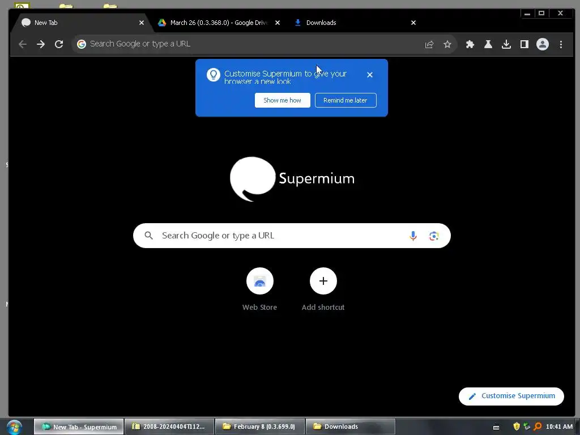
Task: Dismiss the Customise Supermium popup
Action: [369, 75]
